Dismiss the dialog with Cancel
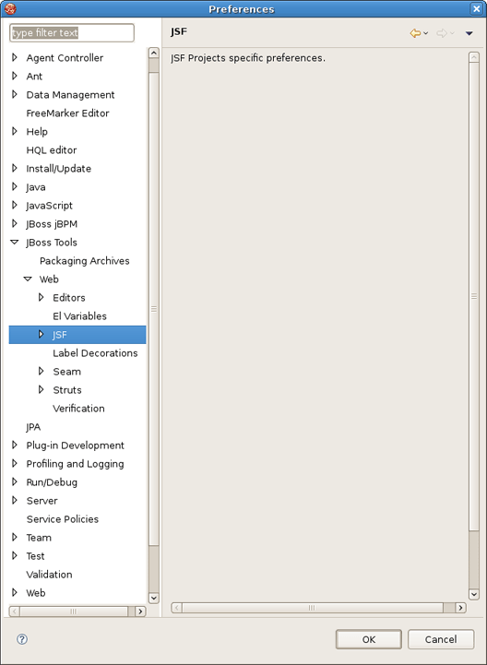The height and width of the screenshot is (665, 487). pyautogui.click(x=441, y=639)
